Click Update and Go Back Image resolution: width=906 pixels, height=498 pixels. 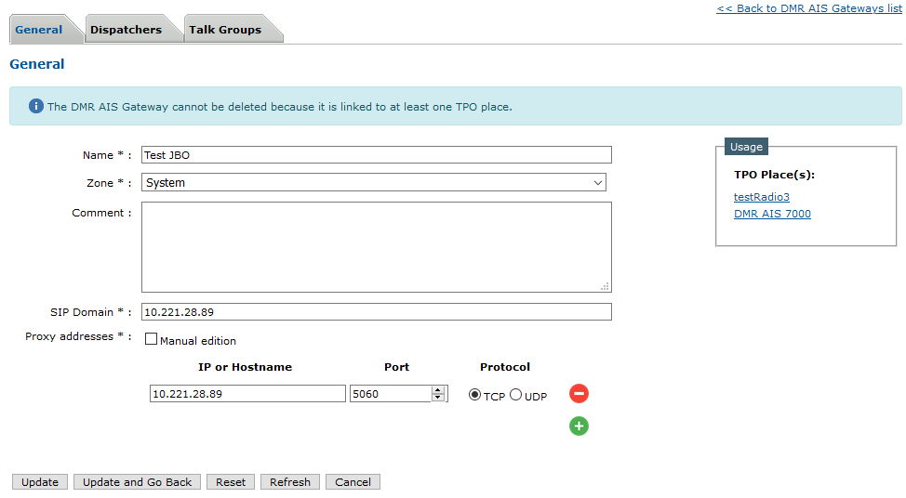click(137, 482)
